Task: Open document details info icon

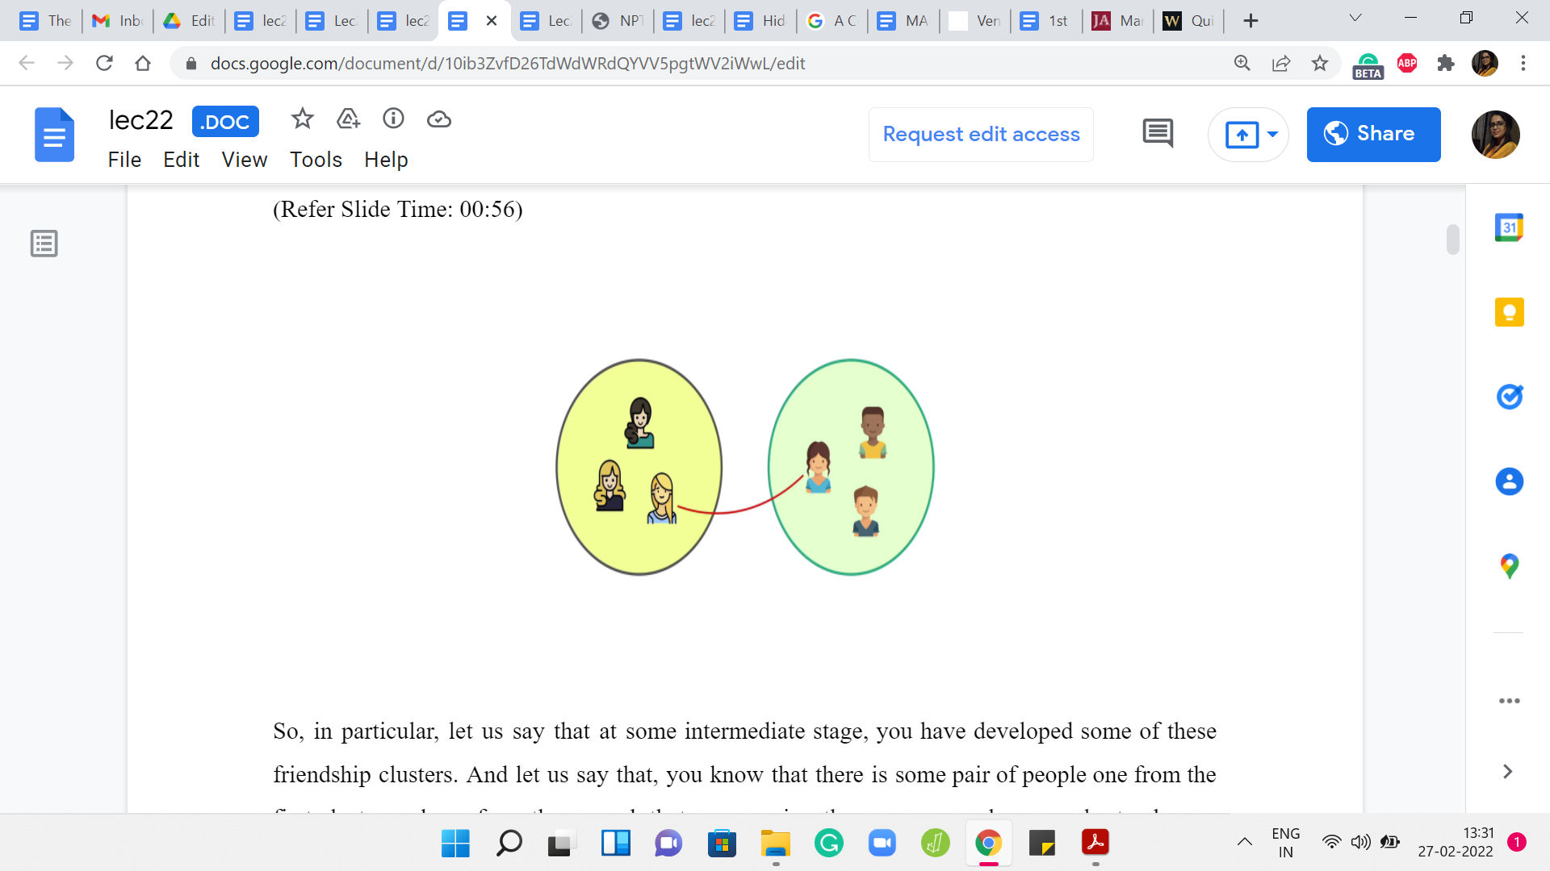Action: point(393,119)
